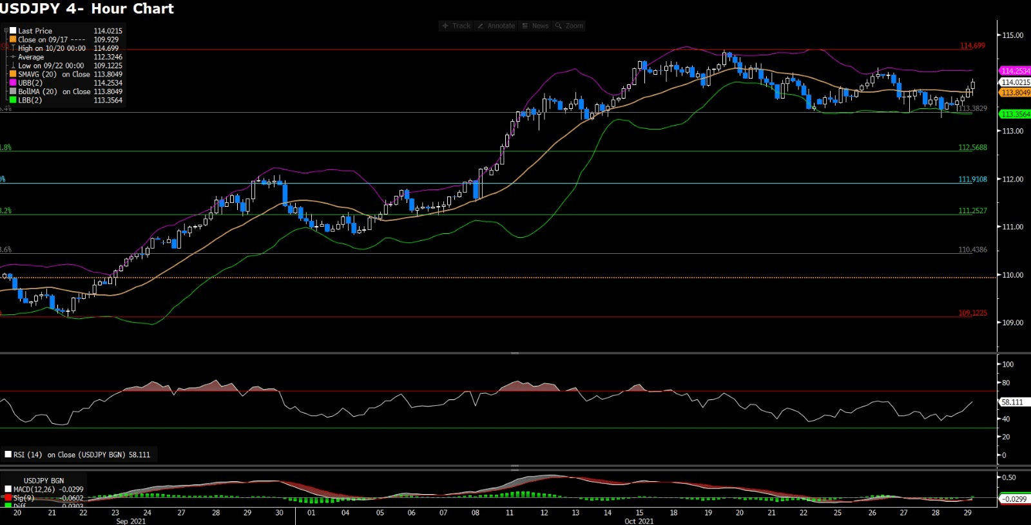1031x525 pixels.
Task: Select the Last Price legend label
Action: click(x=35, y=31)
